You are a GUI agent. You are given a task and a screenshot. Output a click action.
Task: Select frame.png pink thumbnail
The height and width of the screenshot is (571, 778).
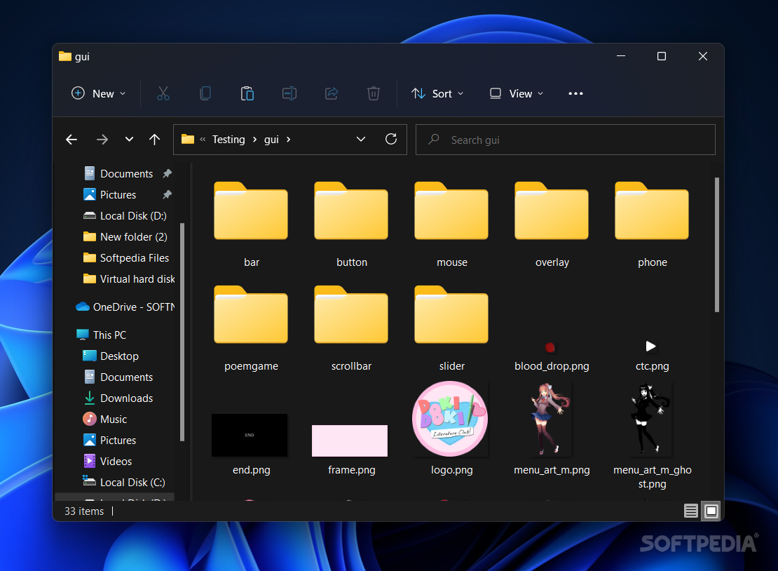pyautogui.click(x=350, y=441)
